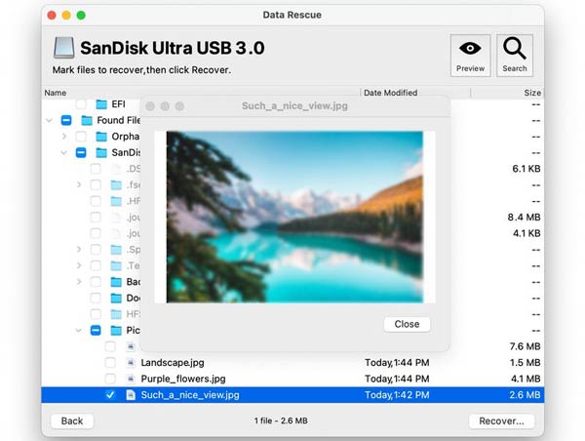
Task: Expand the Orphaned folder node
Action: pos(64,137)
